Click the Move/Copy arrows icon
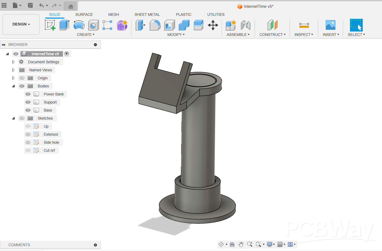This screenshot has height=251, width=382. click(x=213, y=25)
